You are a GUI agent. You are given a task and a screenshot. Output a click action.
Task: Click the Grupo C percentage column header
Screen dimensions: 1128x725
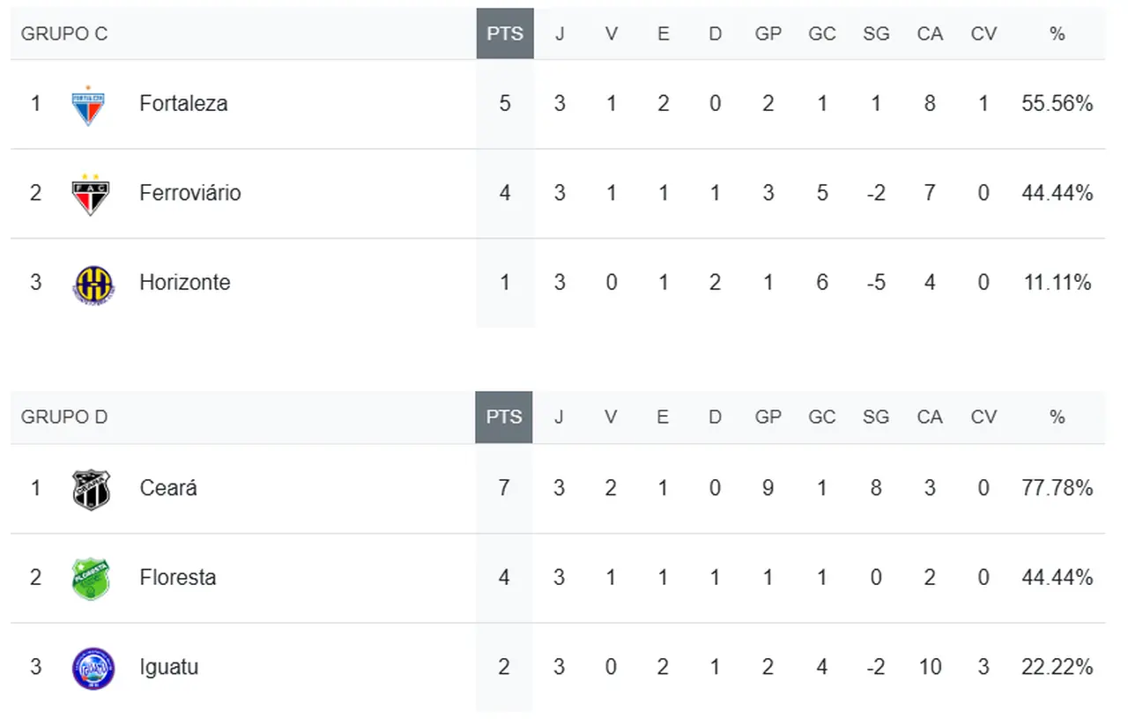click(x=1057, y=33)
